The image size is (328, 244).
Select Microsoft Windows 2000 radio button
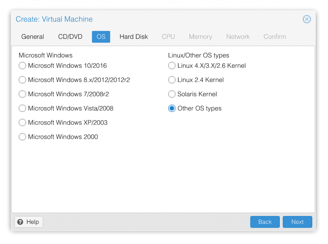[x=22, y=137]
